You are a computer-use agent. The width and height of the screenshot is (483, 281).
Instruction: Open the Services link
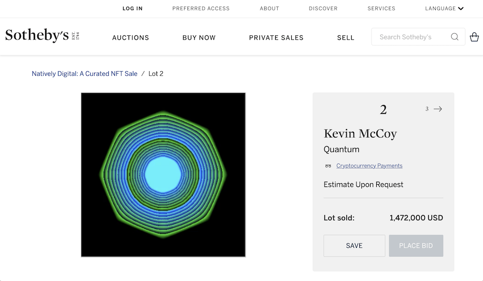click(381, 8)
